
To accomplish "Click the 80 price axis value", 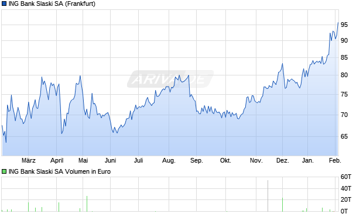I will point(344,75).
